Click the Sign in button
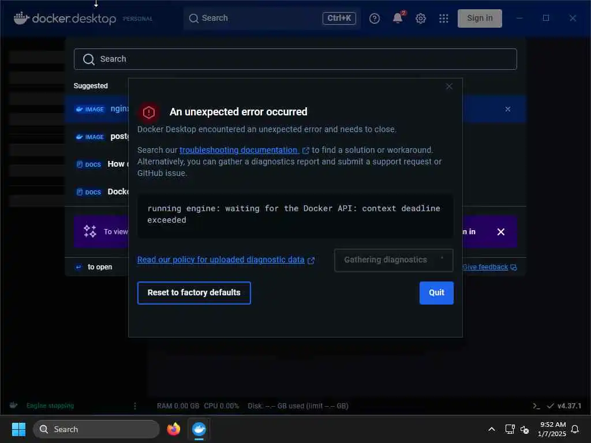Image resolution: width=591 pixels, height=443 pixels. tap(480, 18)
